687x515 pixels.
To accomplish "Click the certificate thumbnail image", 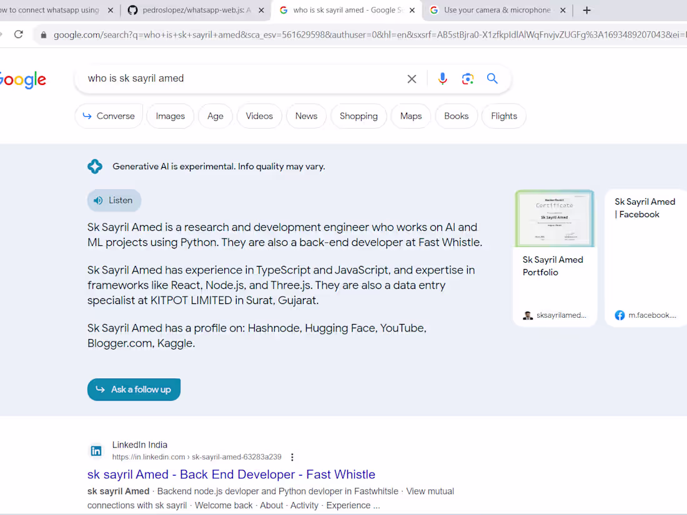I will point(555,218).
